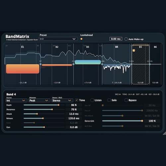Image resolution: width=166 pixels, height=166 pixels.
Task: Click the BandMatrix logo title
Action: coord(17,37)
